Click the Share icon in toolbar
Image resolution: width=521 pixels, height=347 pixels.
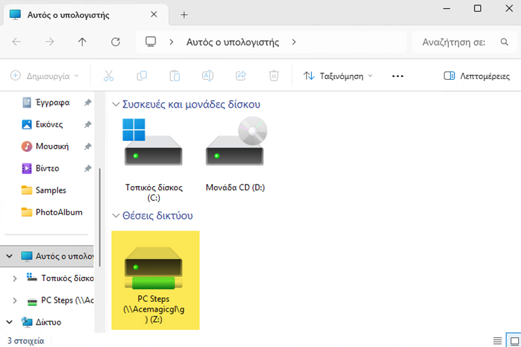pyautogui.click(x=241, y=76)
